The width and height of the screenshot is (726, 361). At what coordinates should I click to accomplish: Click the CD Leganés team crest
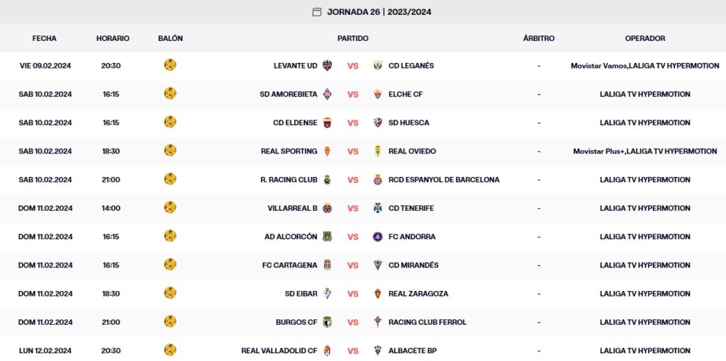click(x=378, y=66)
